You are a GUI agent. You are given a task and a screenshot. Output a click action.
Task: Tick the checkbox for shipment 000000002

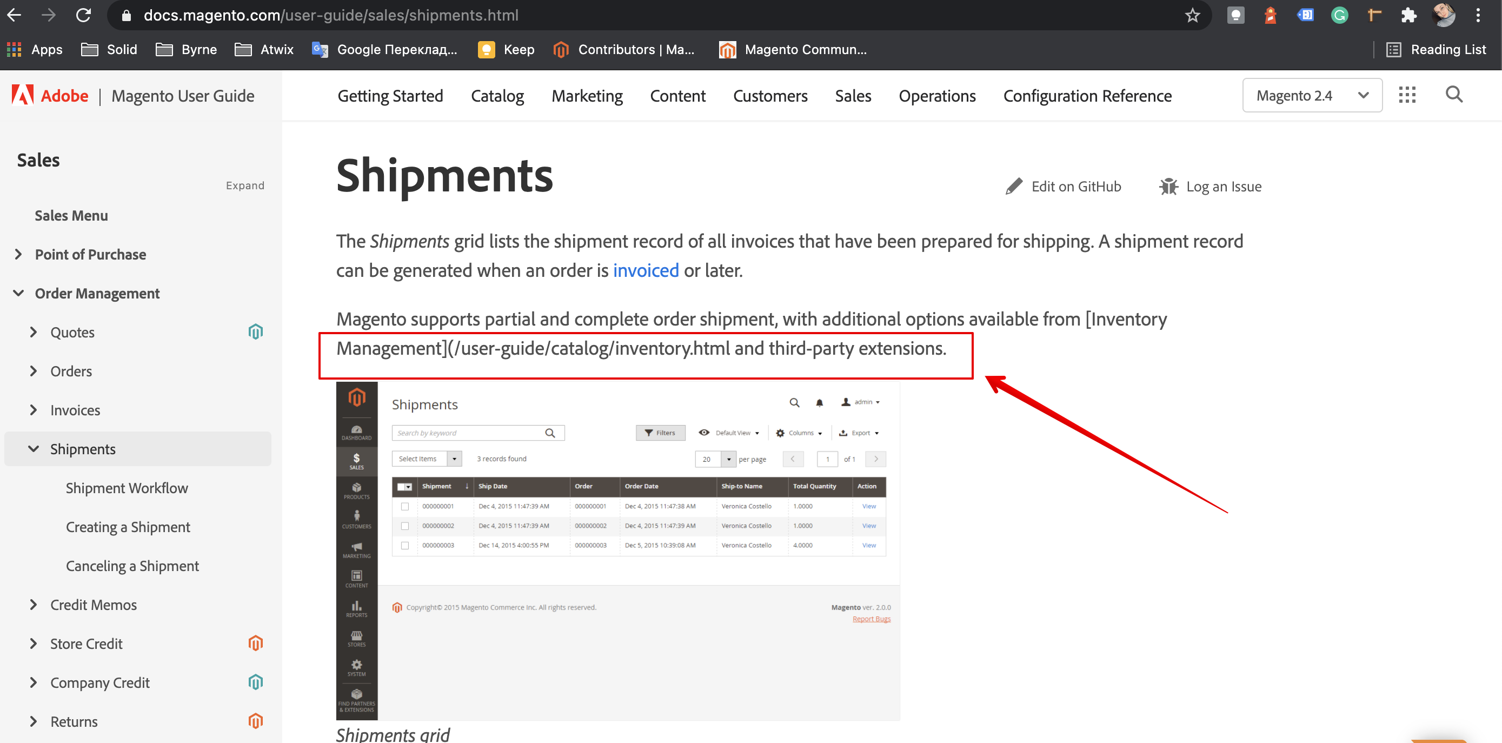pyautogui.click(x=405, y=526)
